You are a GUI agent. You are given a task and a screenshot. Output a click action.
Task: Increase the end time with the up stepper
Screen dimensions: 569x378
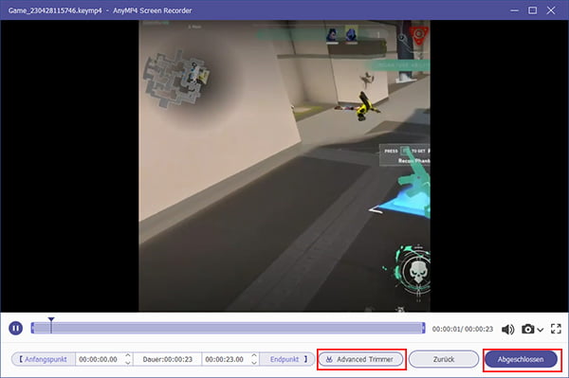coord(254,356)
